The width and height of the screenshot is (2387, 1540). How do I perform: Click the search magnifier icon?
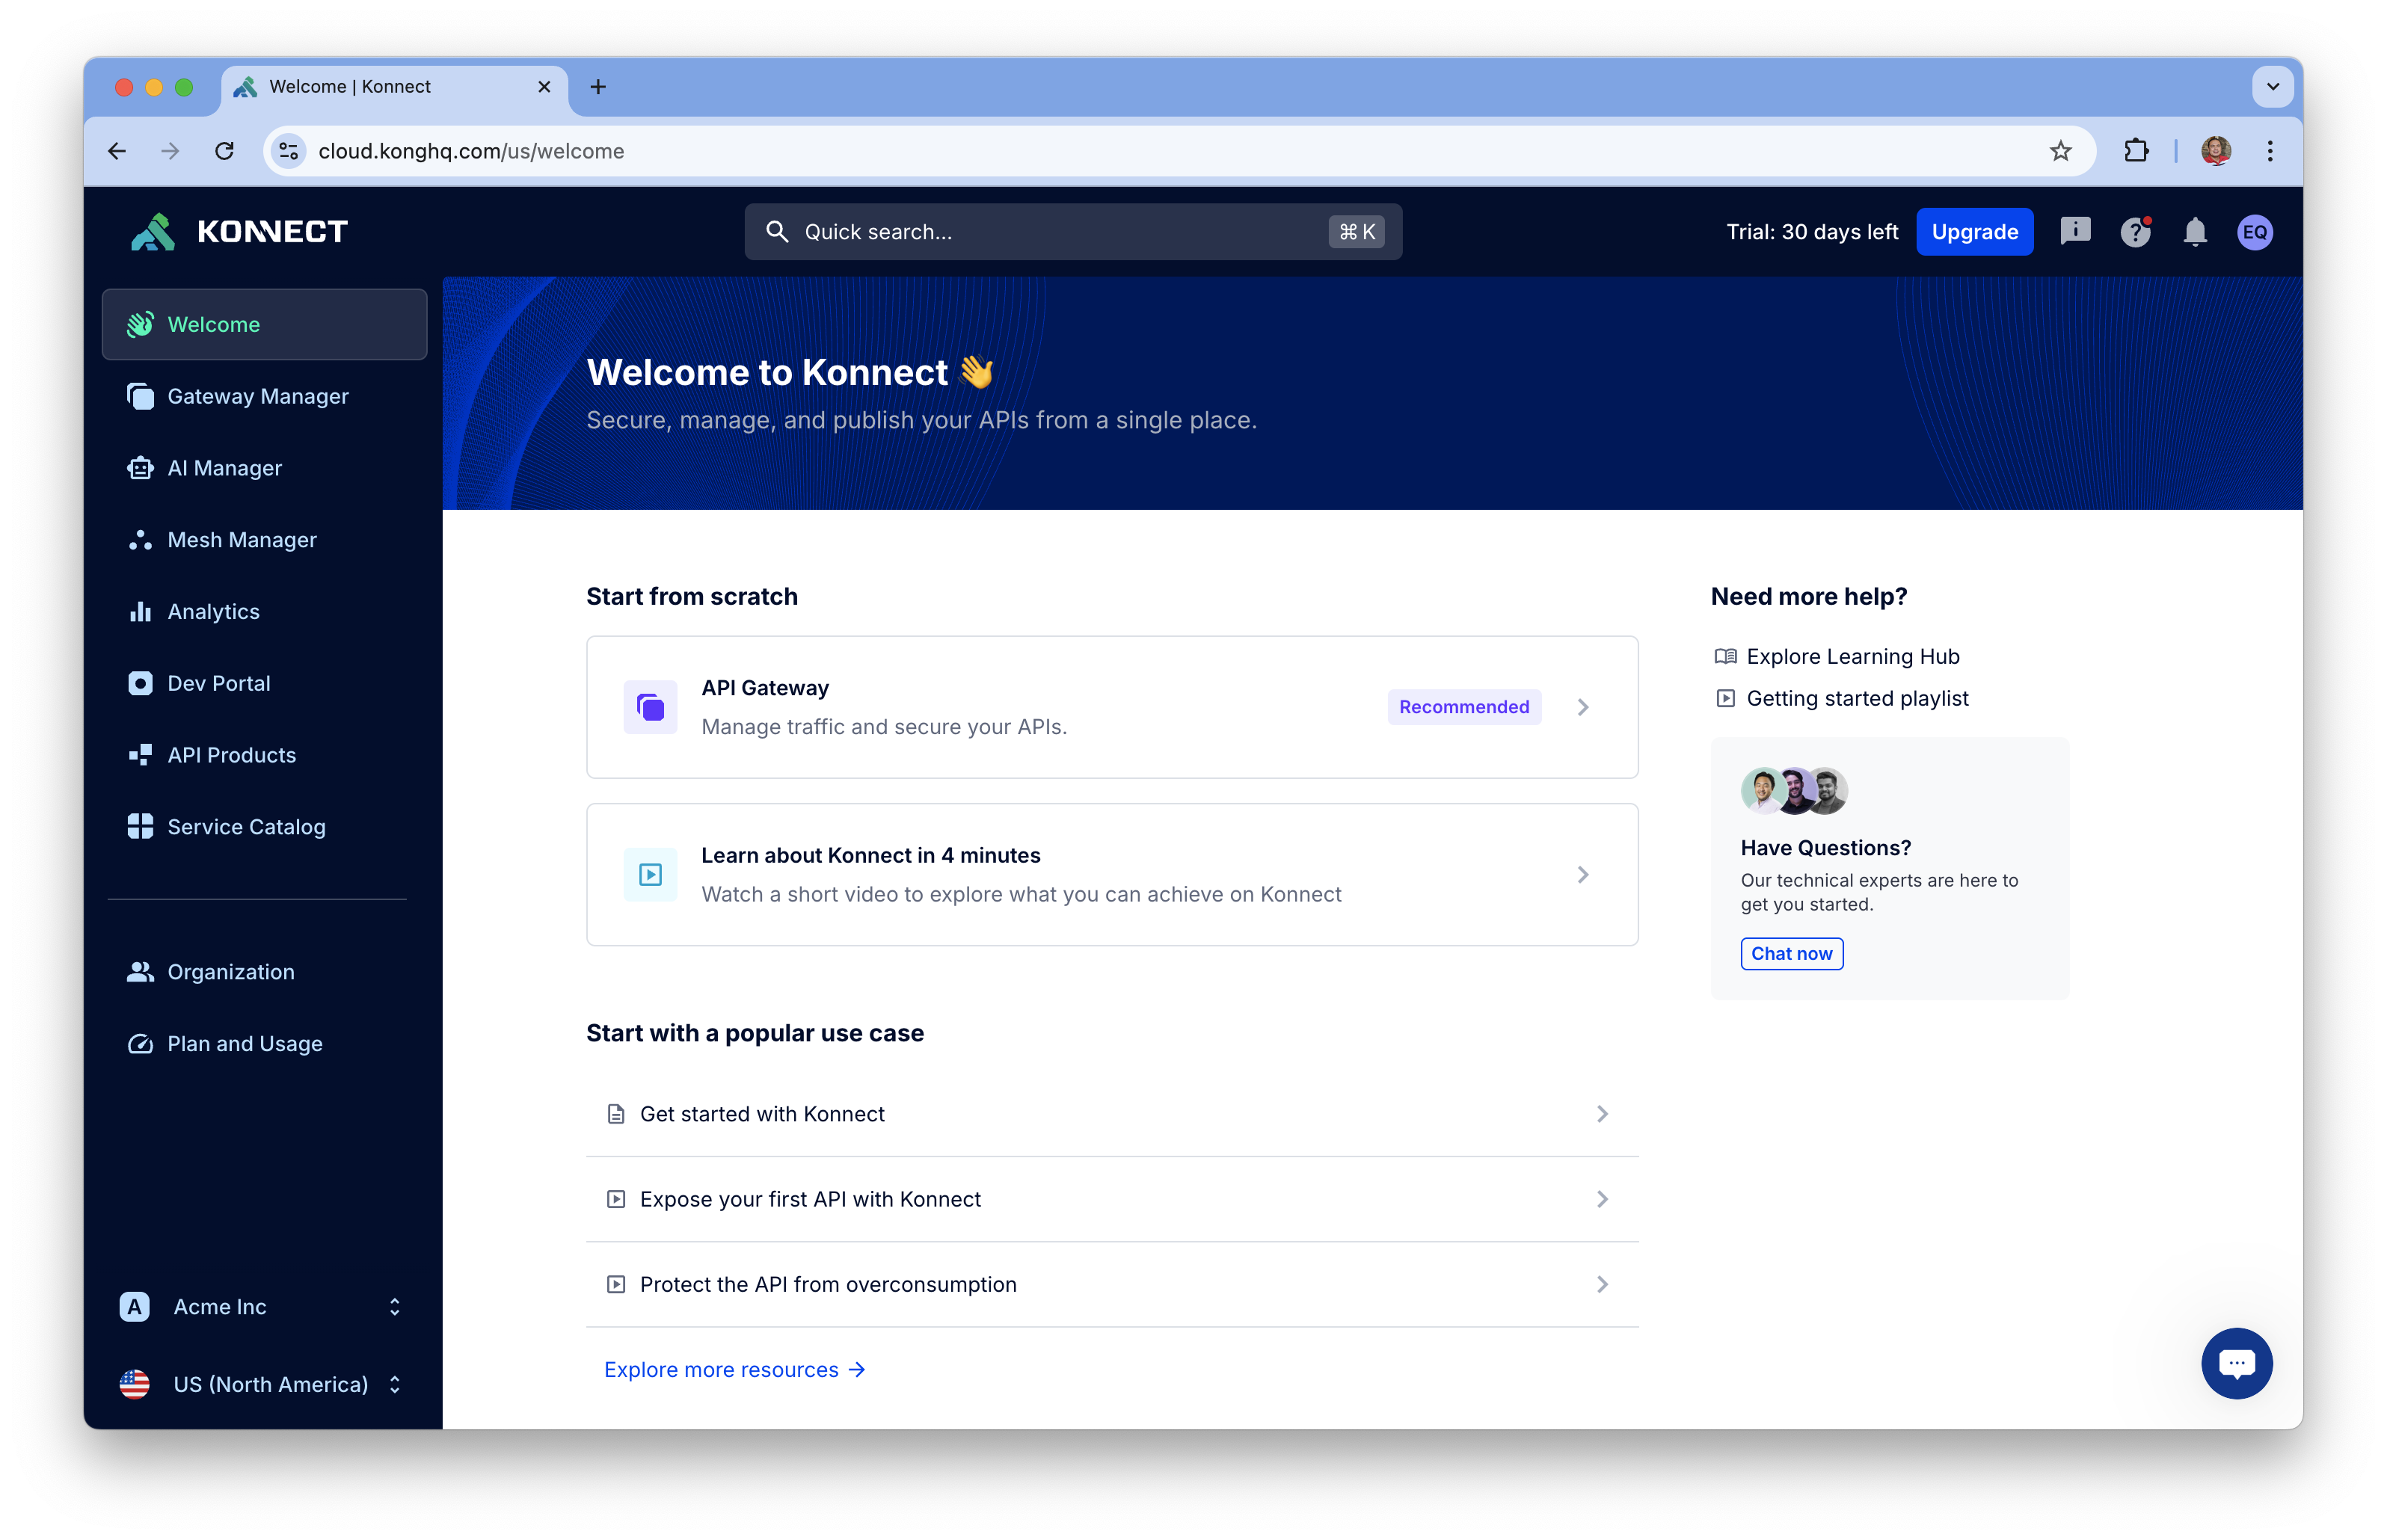click(x=776, y=232)
